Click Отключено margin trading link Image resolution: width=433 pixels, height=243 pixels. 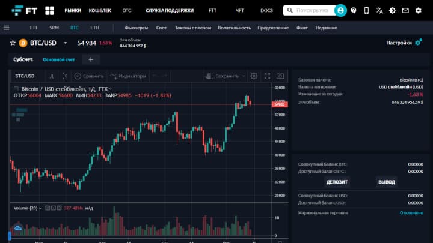point(411,212)
